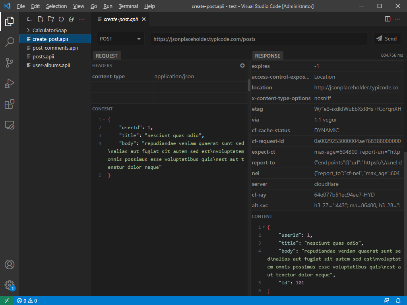
Task: Collapse all folders in Explorer
Action: (x=72, y=19)
